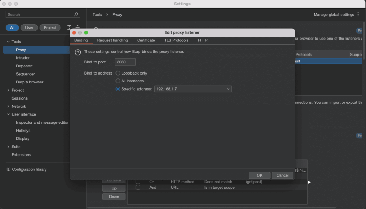Select Hotkeys in the settings tree
Screen dimensions: 366x209
coord(23,131)
